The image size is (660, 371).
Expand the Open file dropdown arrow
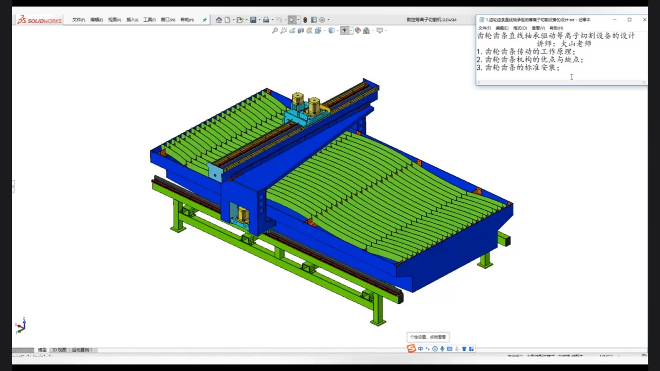click(x=246, y=20)
